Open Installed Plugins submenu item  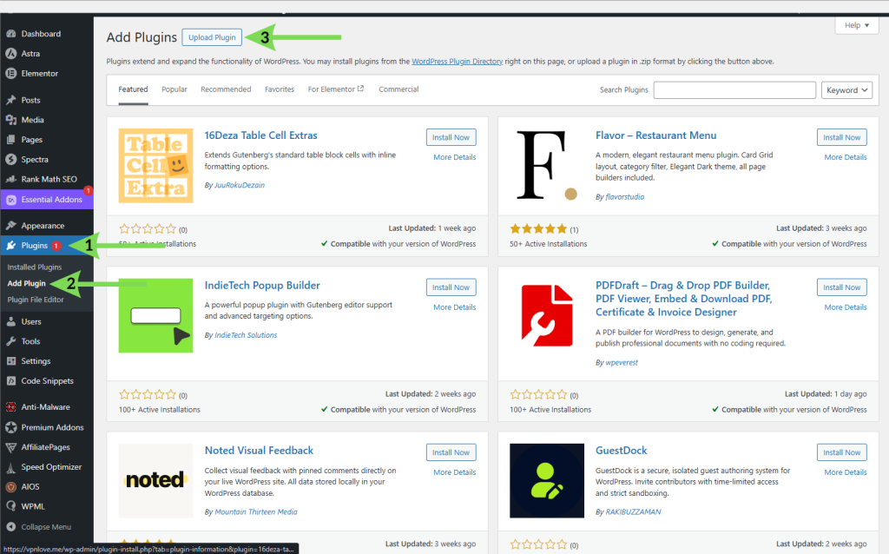tap(35, 267)
